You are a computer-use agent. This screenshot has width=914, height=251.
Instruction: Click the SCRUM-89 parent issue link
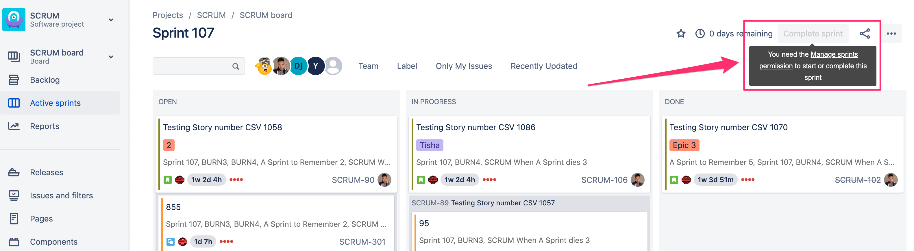[430, 203]
